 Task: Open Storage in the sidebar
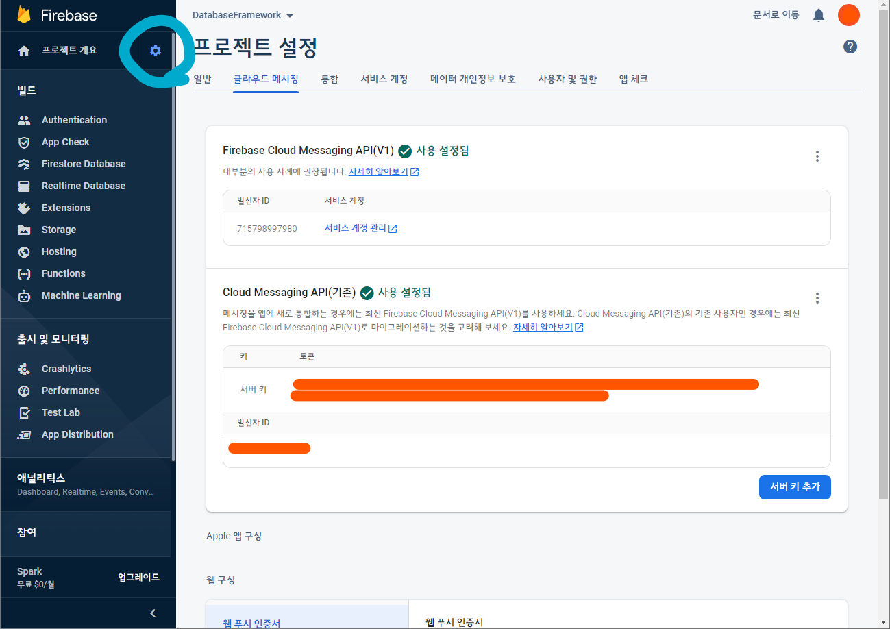pyautogui.click(x=59, y=230)
